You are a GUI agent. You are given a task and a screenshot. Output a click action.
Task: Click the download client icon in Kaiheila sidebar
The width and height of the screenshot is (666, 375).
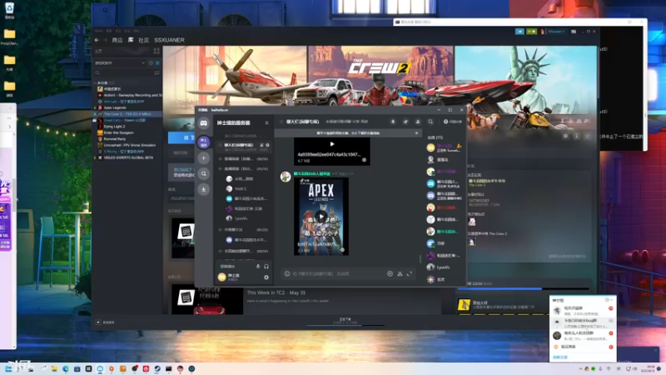pyautogui.click(x=203, y=189)
